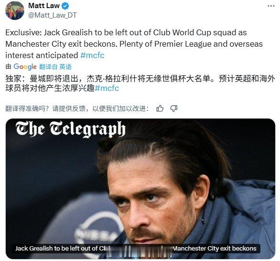Rate the translation with thumbs down
The width and height of the screenshot is (280, 261).
coord(174,108)
